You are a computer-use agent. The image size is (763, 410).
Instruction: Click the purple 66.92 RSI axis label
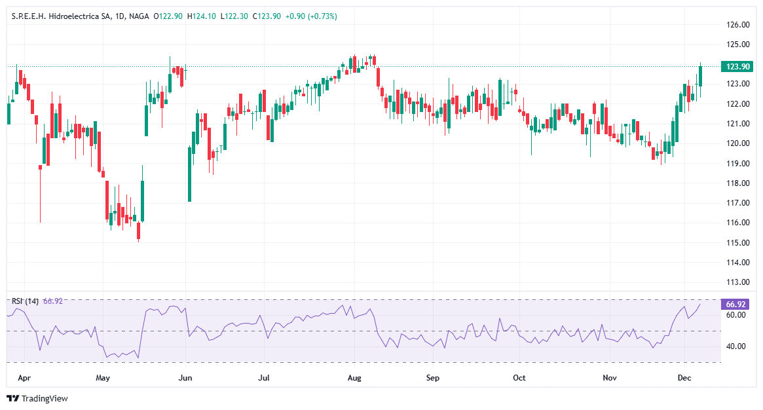pos(735,305)
